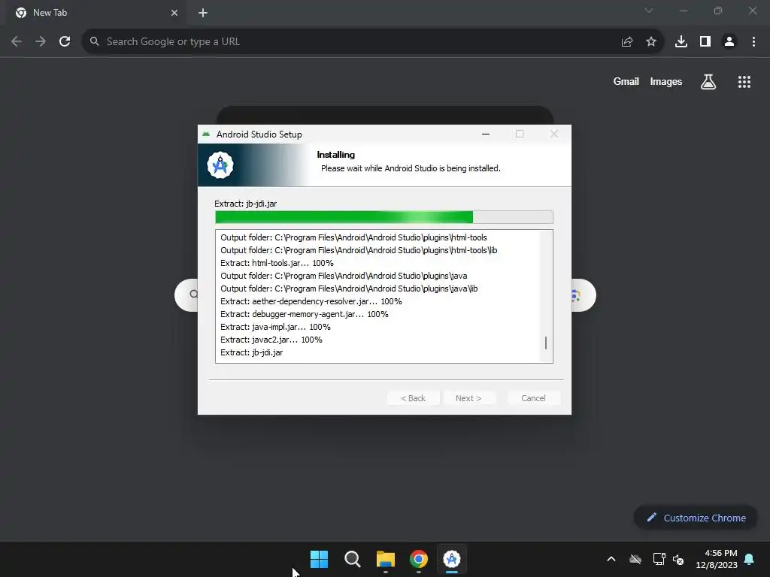Click install log scrollbar thumb
The height and width of the screenshot is (577, 770).
click(546, 343)
